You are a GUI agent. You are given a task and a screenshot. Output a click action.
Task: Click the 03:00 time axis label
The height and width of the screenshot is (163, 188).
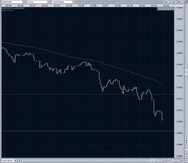(142, 5)
